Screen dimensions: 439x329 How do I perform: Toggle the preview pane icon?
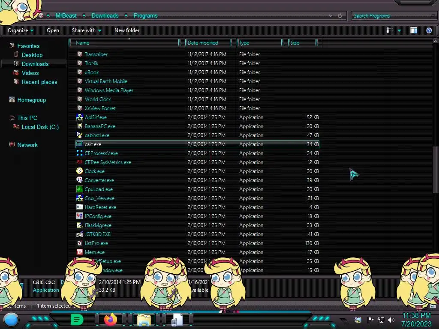[x=414, y=30]
